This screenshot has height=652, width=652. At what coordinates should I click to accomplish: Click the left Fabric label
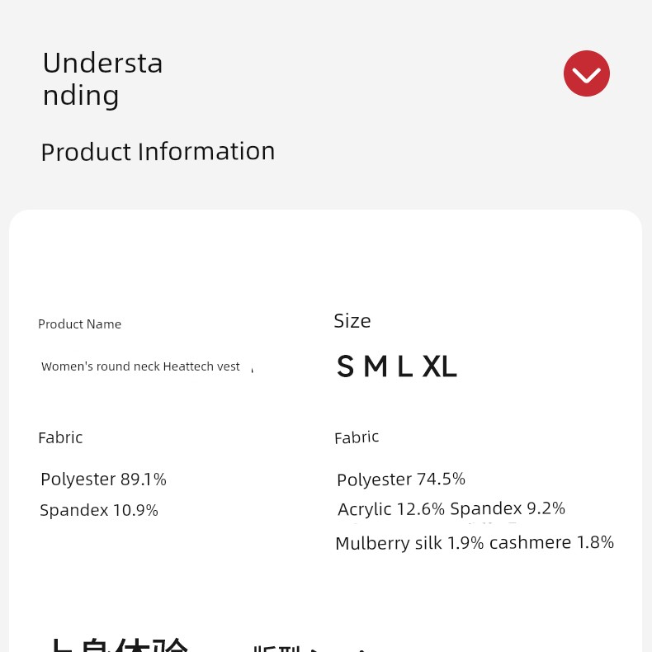(60, 438)
